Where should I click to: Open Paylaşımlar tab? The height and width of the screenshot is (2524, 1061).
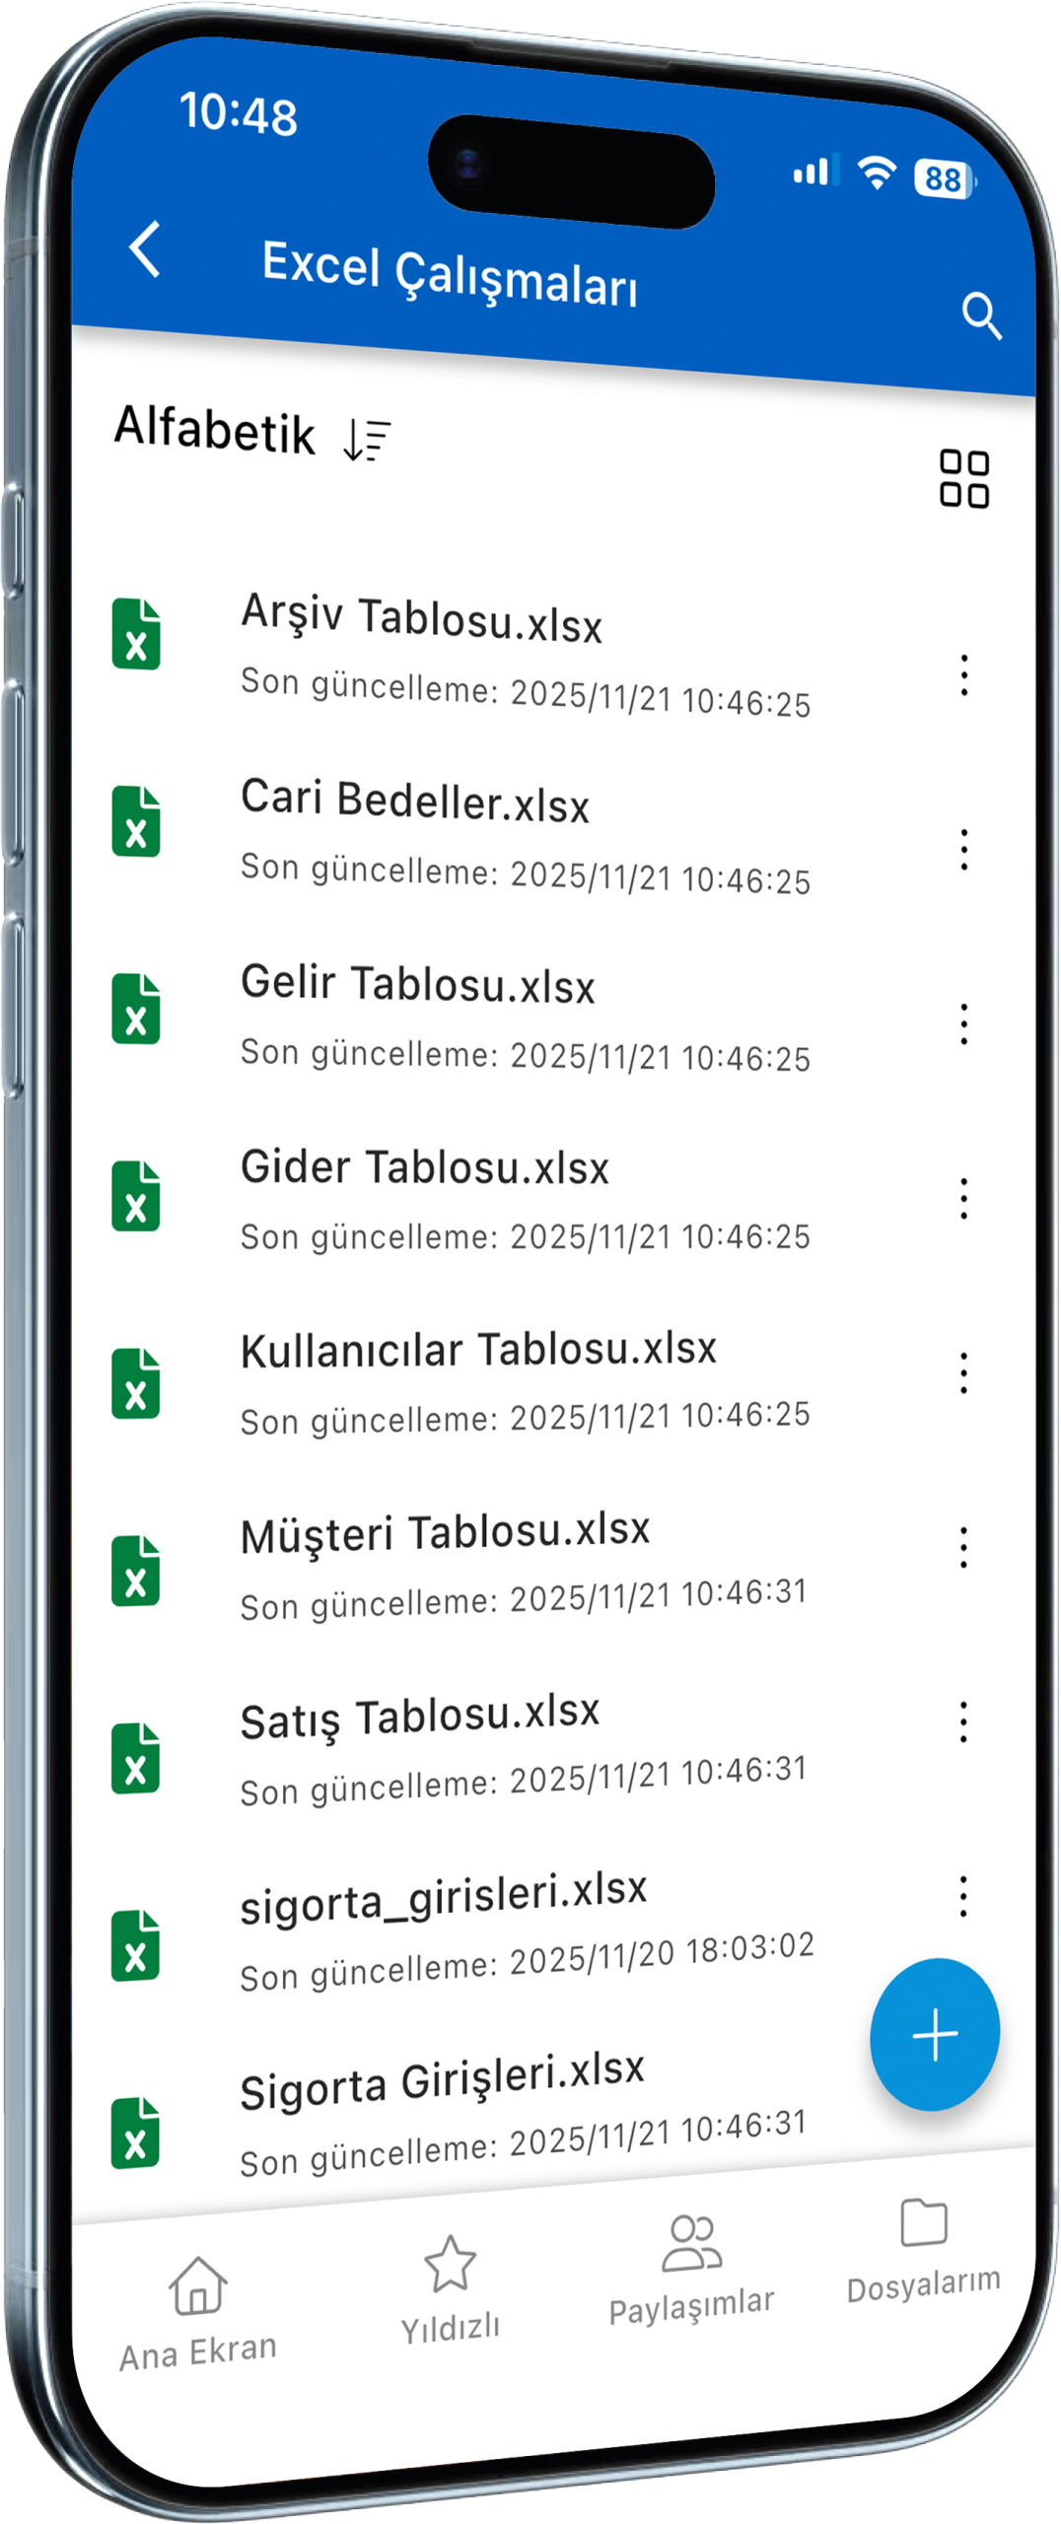[x=691, y=2269]
